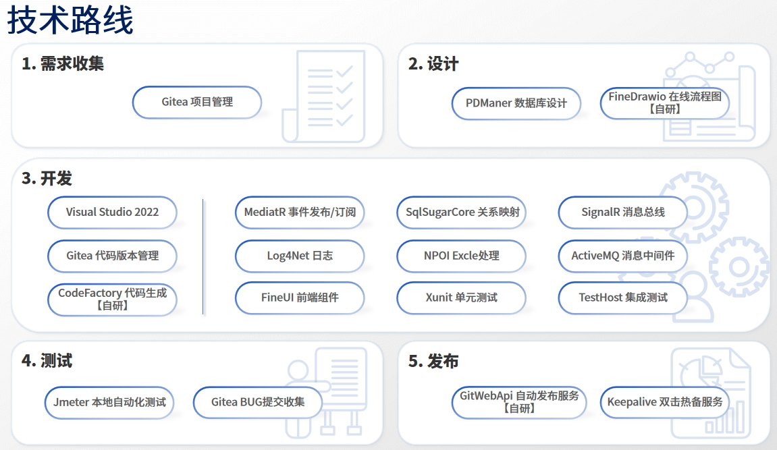
Task: Click MediatR 事件发布/订阅 pill
Action: (300, 213)
